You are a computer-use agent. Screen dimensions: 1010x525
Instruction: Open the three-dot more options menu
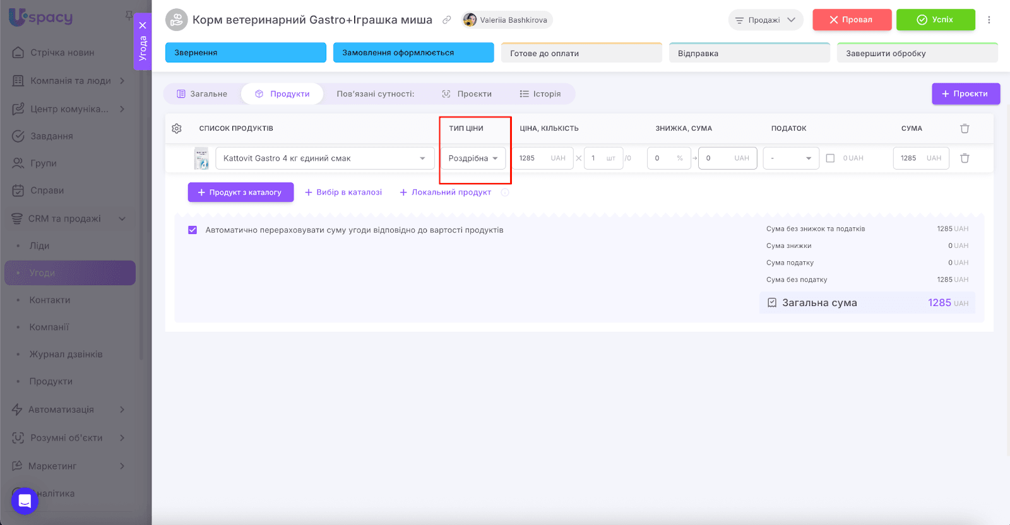(989, 20)
